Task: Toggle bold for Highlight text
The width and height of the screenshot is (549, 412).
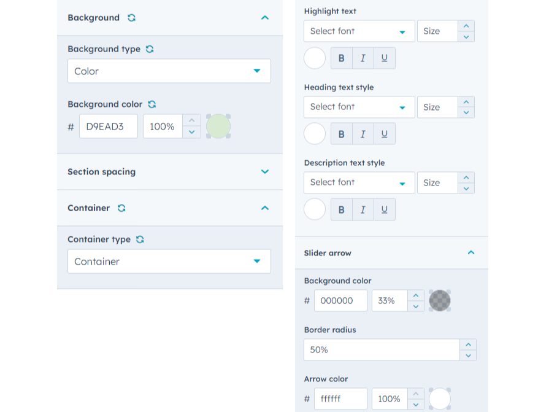Action: point(342,58)
